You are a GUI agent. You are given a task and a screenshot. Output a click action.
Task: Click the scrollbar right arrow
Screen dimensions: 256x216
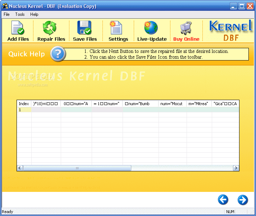[236, 168]
